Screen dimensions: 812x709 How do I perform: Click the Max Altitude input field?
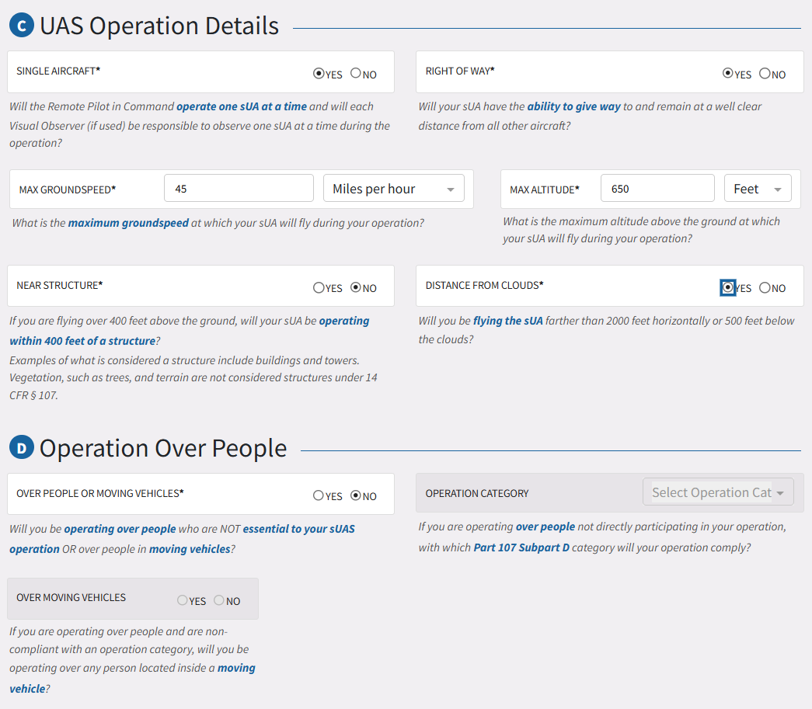click(657, 189)
